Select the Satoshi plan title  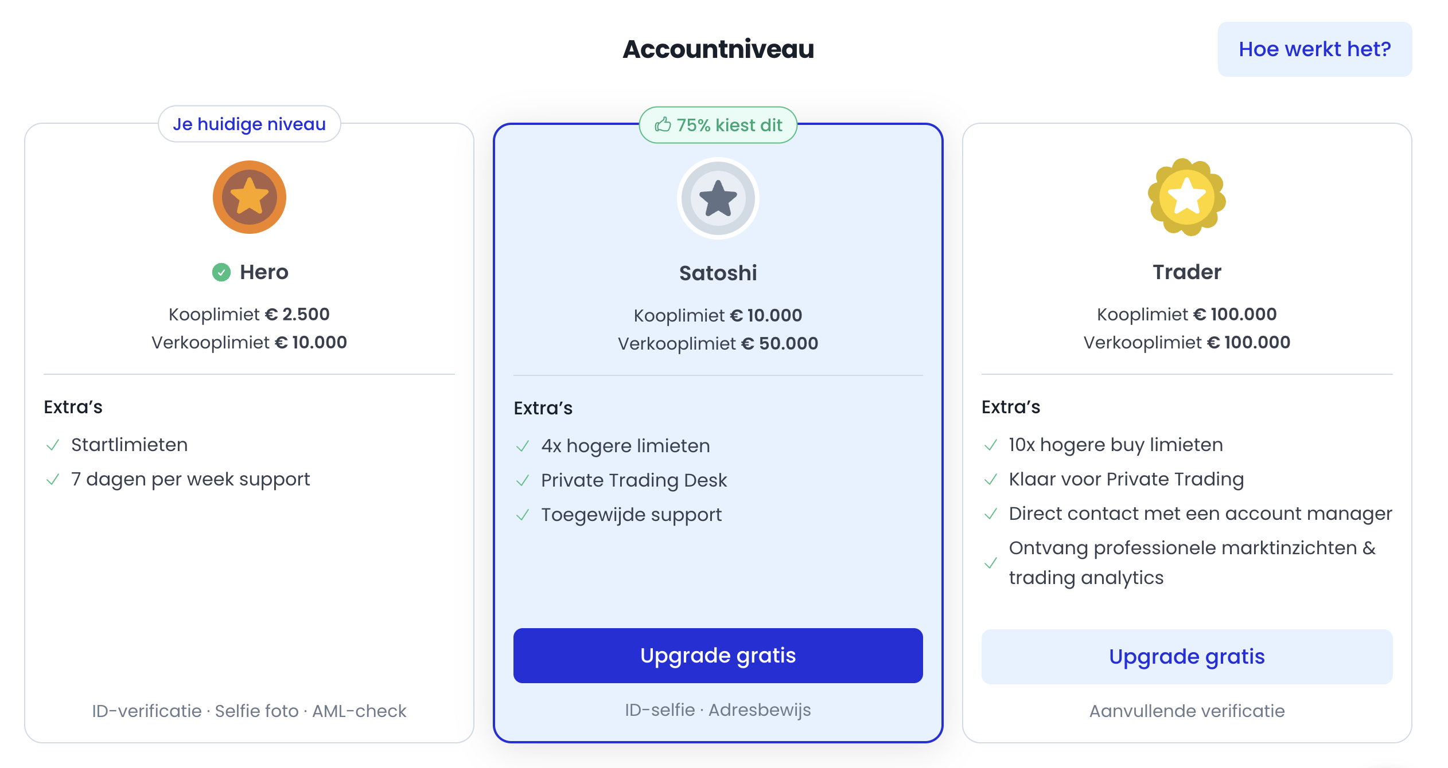718,273
